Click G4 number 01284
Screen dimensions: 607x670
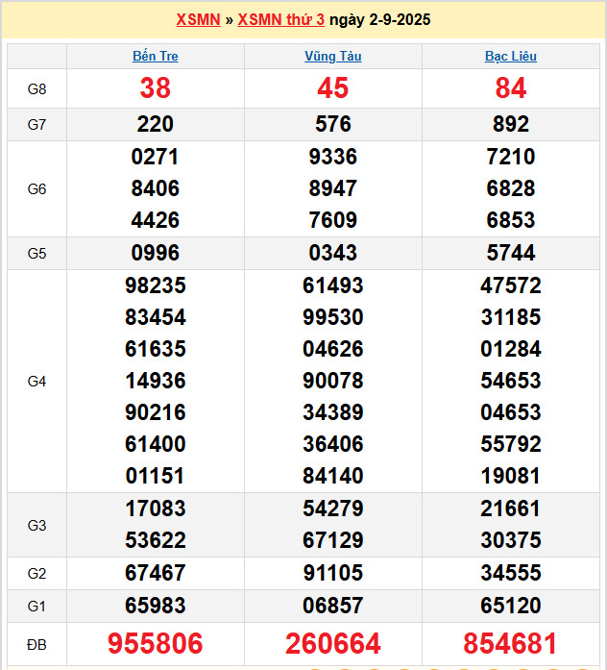[x=511, y=349]
